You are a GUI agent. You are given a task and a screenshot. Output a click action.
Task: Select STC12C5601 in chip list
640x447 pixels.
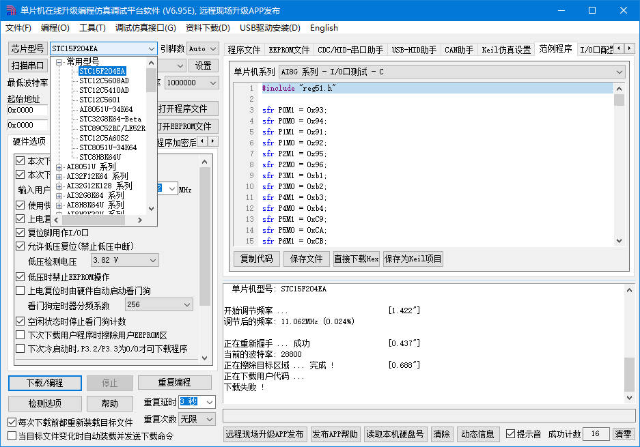100,100
